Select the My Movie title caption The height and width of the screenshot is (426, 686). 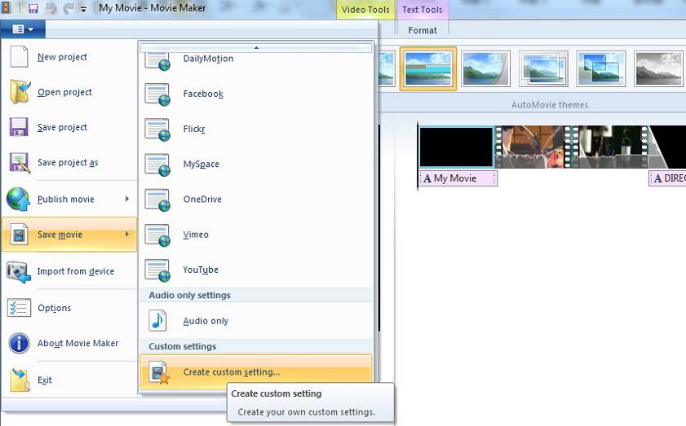(458, 178)
